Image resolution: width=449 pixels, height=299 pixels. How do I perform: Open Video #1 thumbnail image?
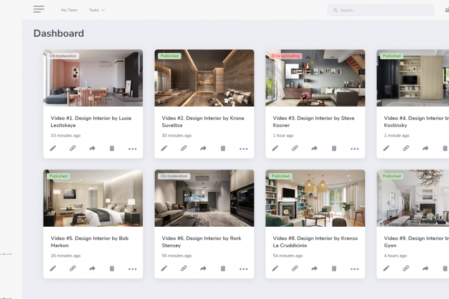pos(93,78)
